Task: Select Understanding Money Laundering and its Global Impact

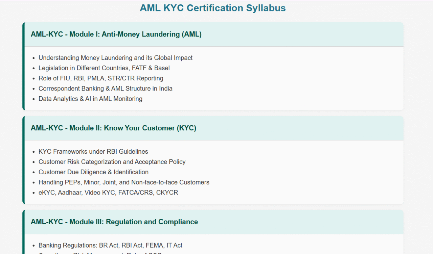Action: [x=115, y=58]
